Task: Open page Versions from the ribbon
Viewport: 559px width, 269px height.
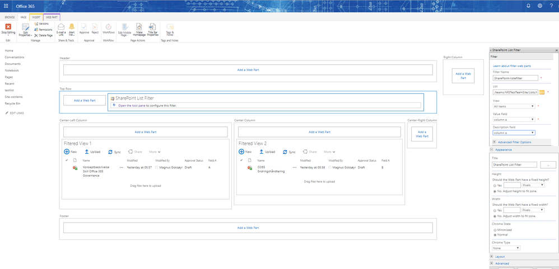Action: (41, 23)
